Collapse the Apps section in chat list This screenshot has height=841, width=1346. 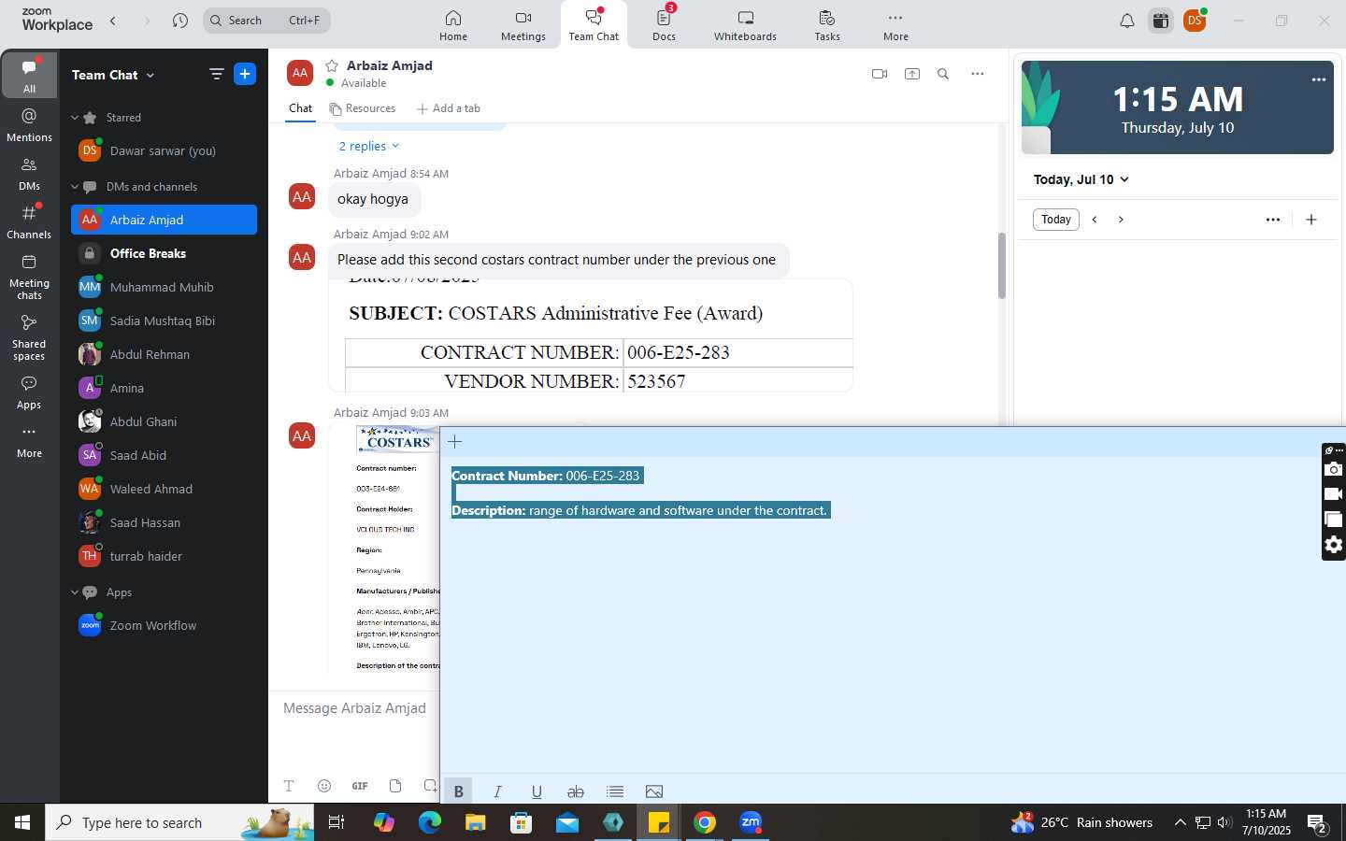75,592
